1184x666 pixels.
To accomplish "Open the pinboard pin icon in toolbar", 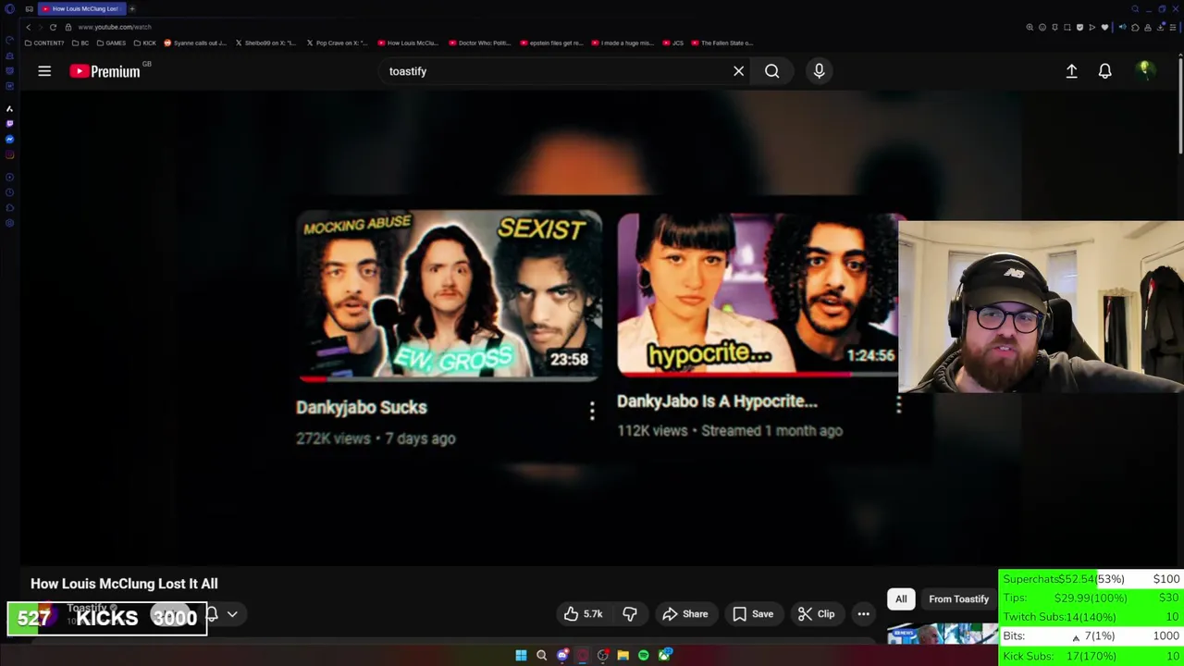I will pyautogui.click(x=1054, y=28).
